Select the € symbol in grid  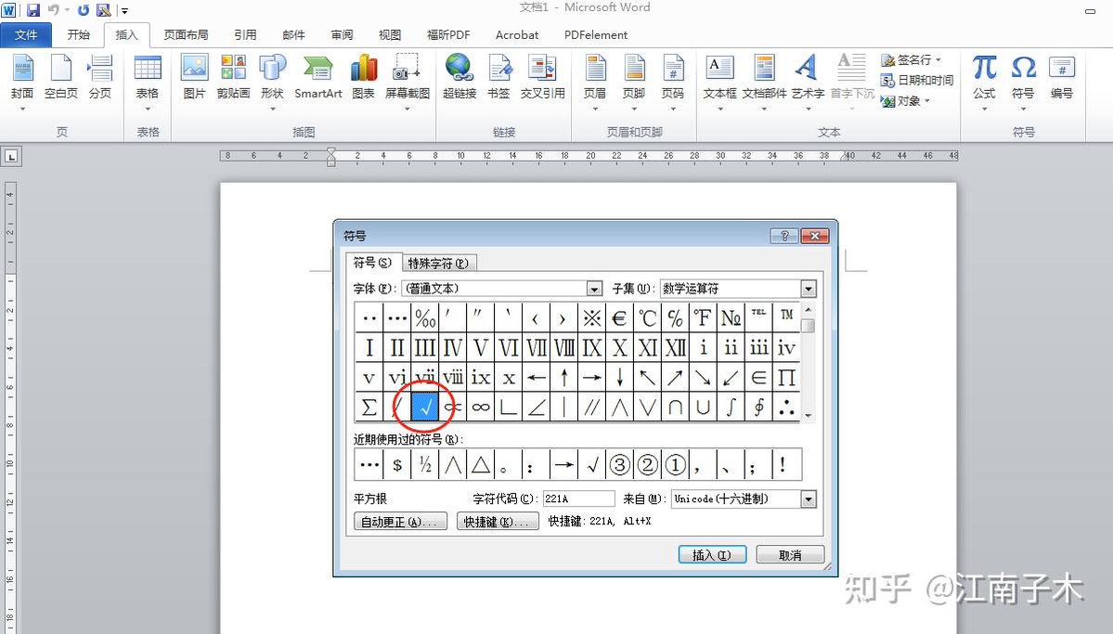[619, 317]
